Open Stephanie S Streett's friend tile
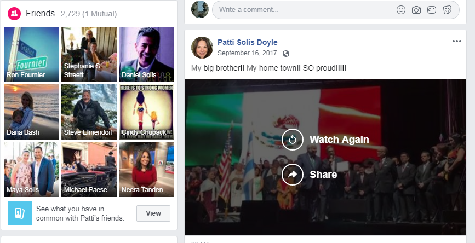475x243 pixels. pos(89,55)
